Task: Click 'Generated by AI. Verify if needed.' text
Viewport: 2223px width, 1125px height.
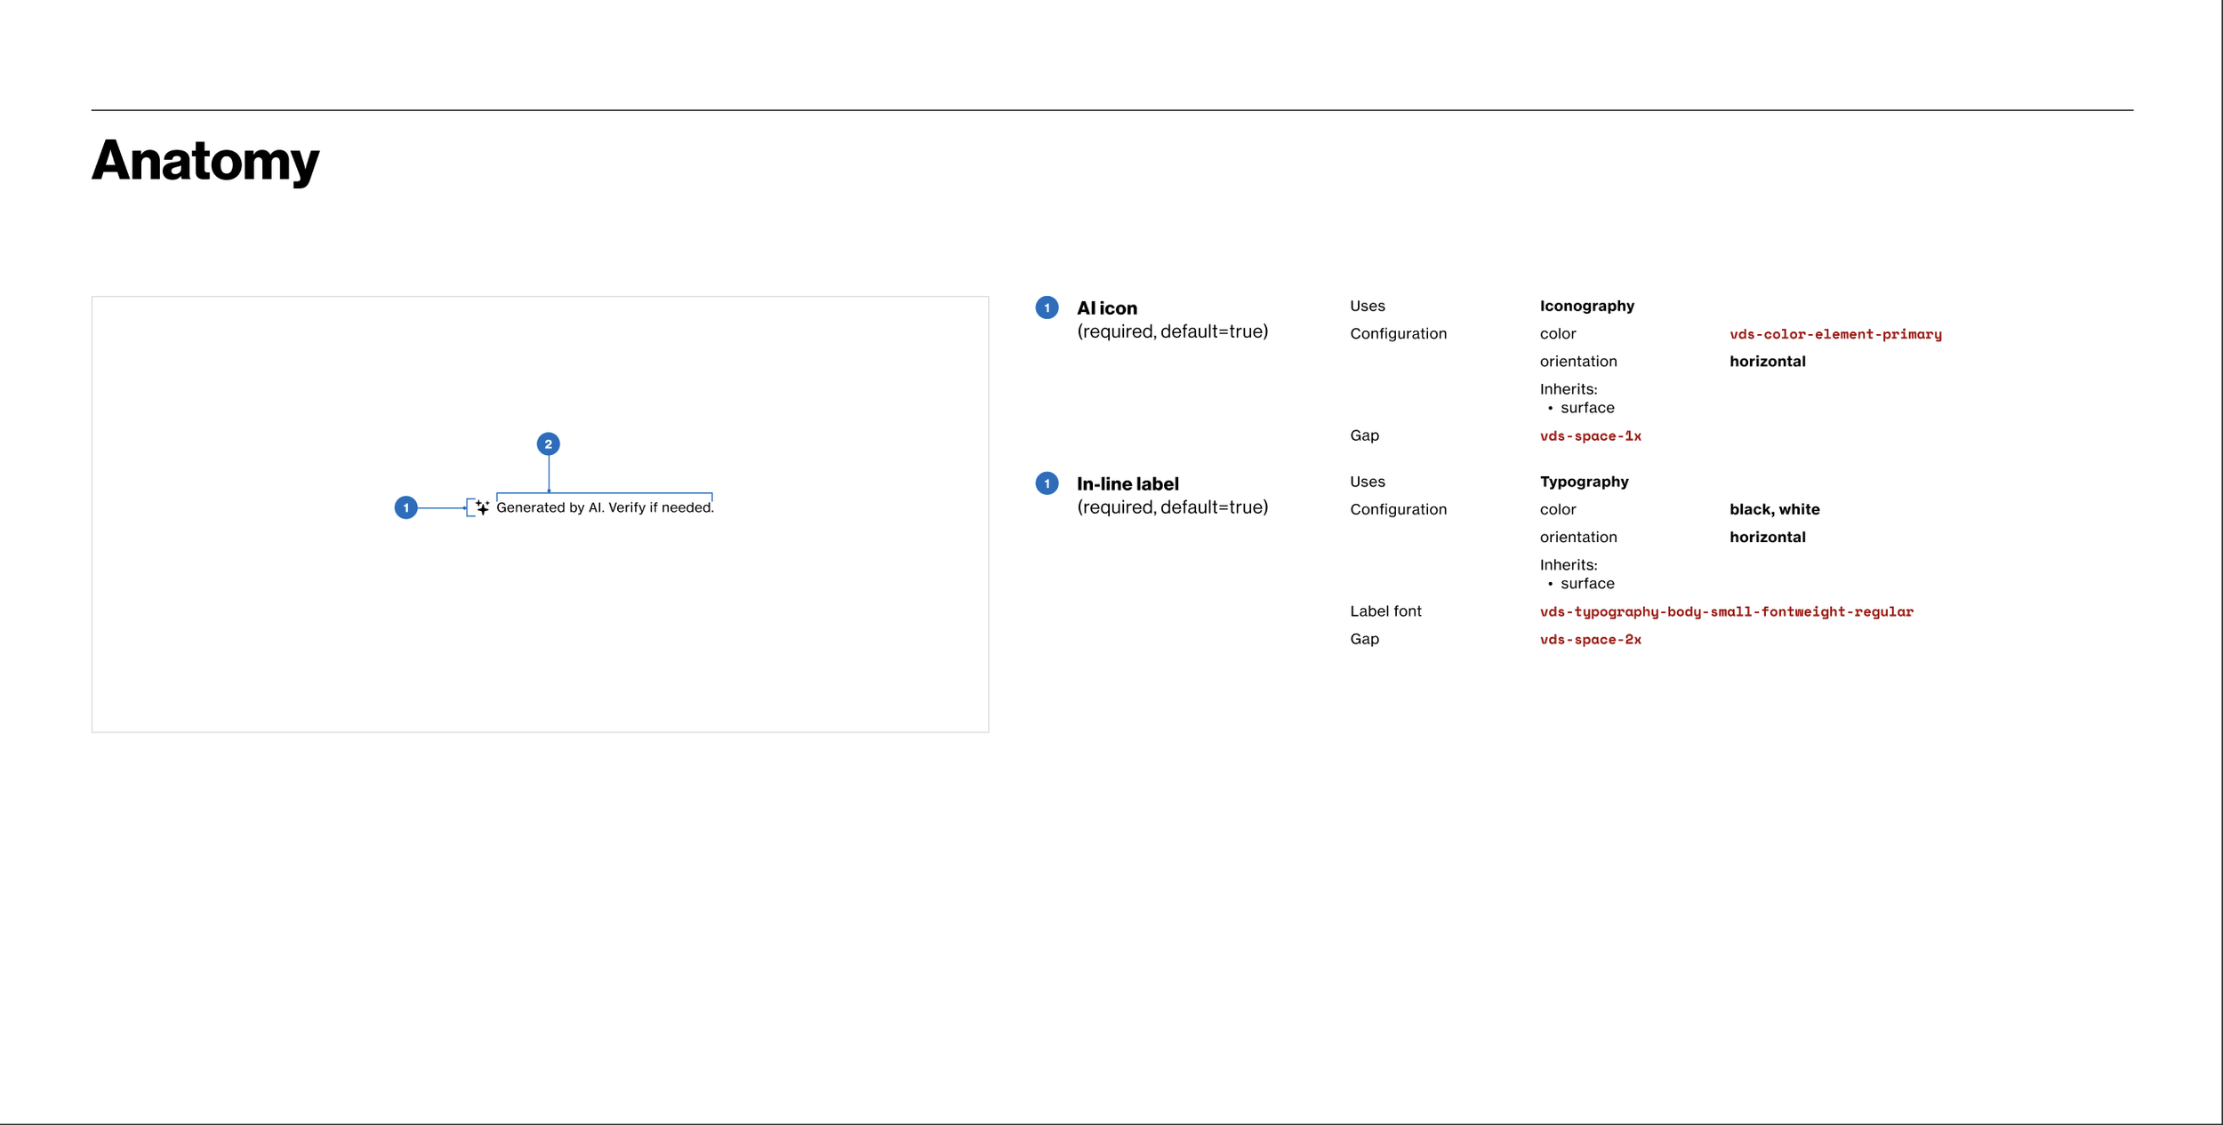Action: [605, 507]
